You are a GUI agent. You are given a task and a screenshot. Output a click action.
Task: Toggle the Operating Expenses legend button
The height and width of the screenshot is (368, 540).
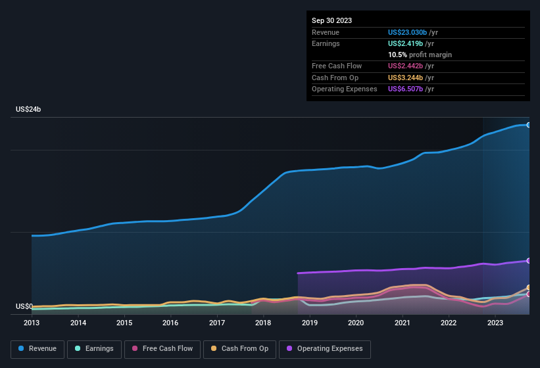coord(325,349)
